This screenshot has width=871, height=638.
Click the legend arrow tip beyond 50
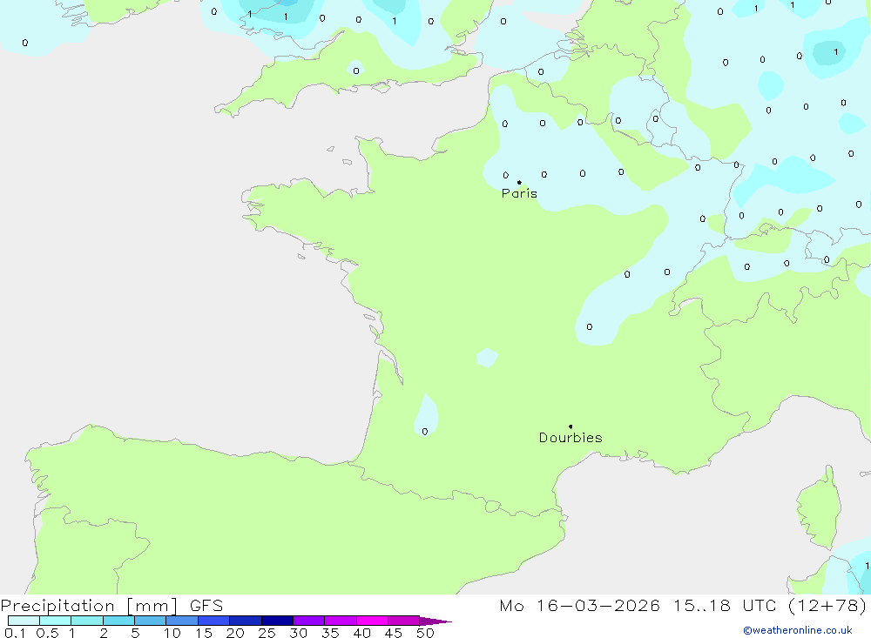[x=436, y=621]
